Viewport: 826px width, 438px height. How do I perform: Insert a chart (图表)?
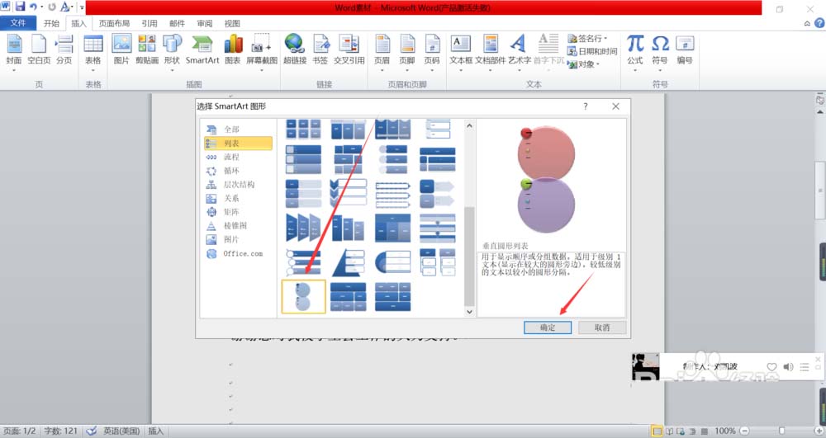click(233, 50)
